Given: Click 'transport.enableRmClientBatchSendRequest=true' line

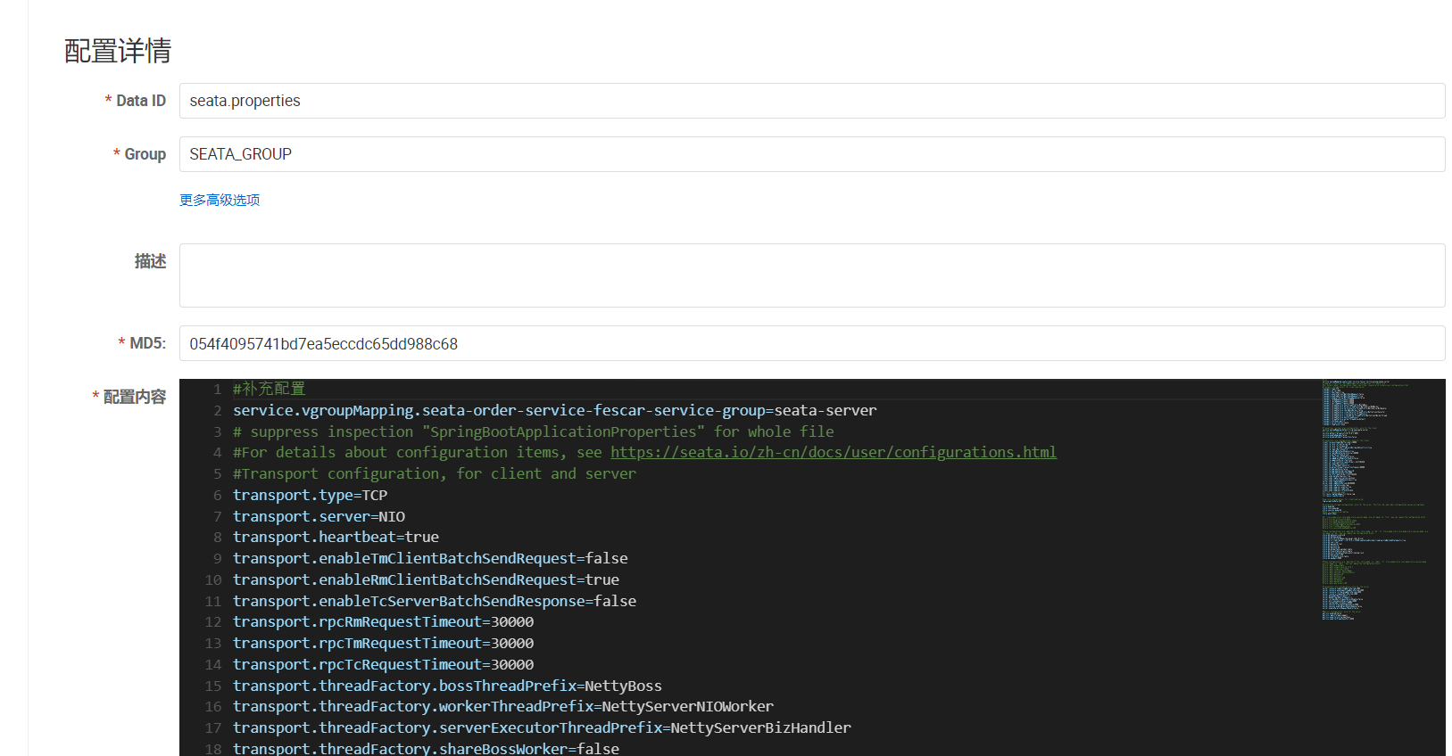Looking at the screenshot, I should click(x=426, y=579).
